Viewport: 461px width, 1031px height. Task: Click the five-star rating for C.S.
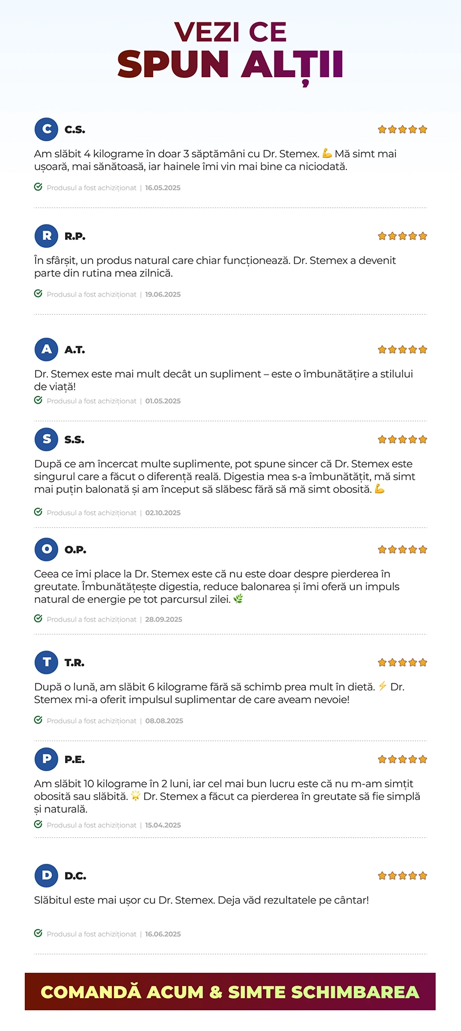tap(402, 129)
